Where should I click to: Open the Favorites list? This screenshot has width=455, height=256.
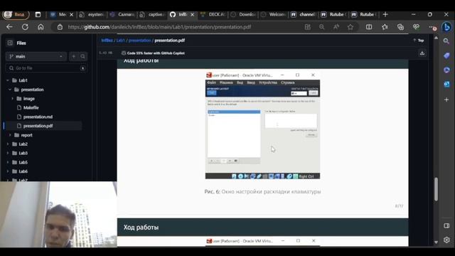pos(385,27)
